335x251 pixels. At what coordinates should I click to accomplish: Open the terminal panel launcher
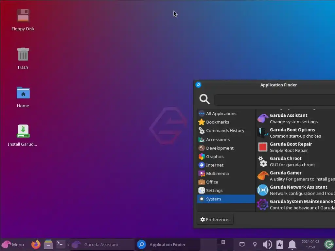click(61, 244)
